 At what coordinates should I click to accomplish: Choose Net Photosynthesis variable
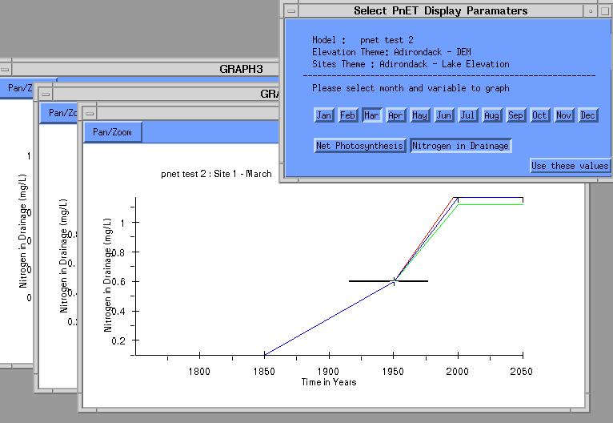(359, 146)
